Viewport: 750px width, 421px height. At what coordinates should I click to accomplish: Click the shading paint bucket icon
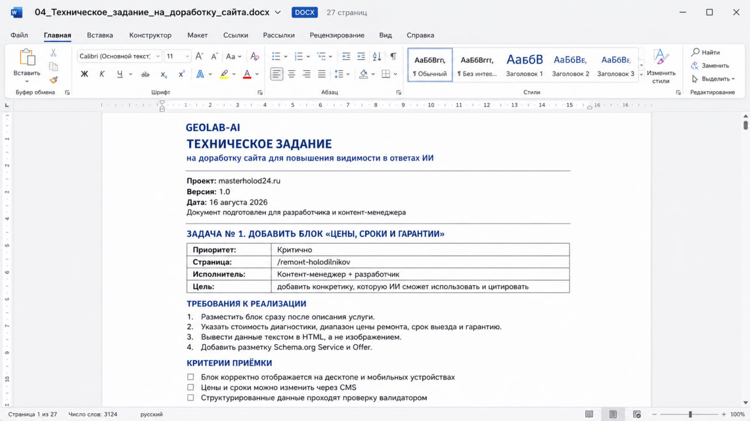363,74
